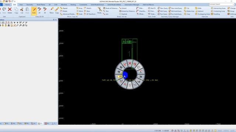Click the 2D Transform tool
Viewport: 236px width, 132px height.
90,14
